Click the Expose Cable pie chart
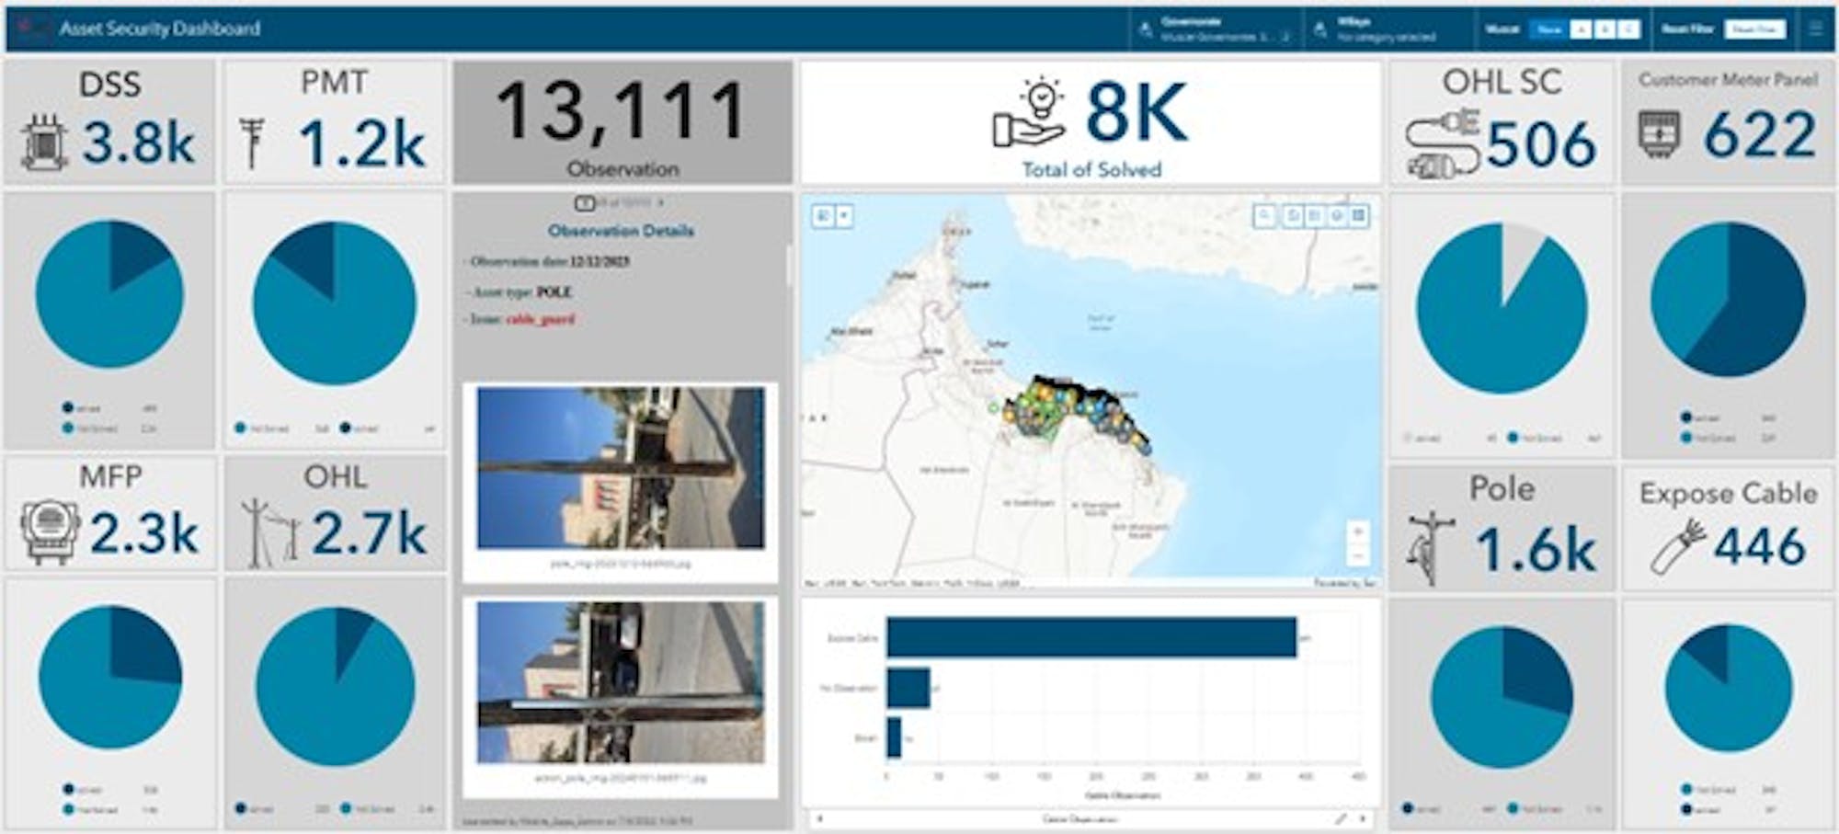 [1729, 689]
